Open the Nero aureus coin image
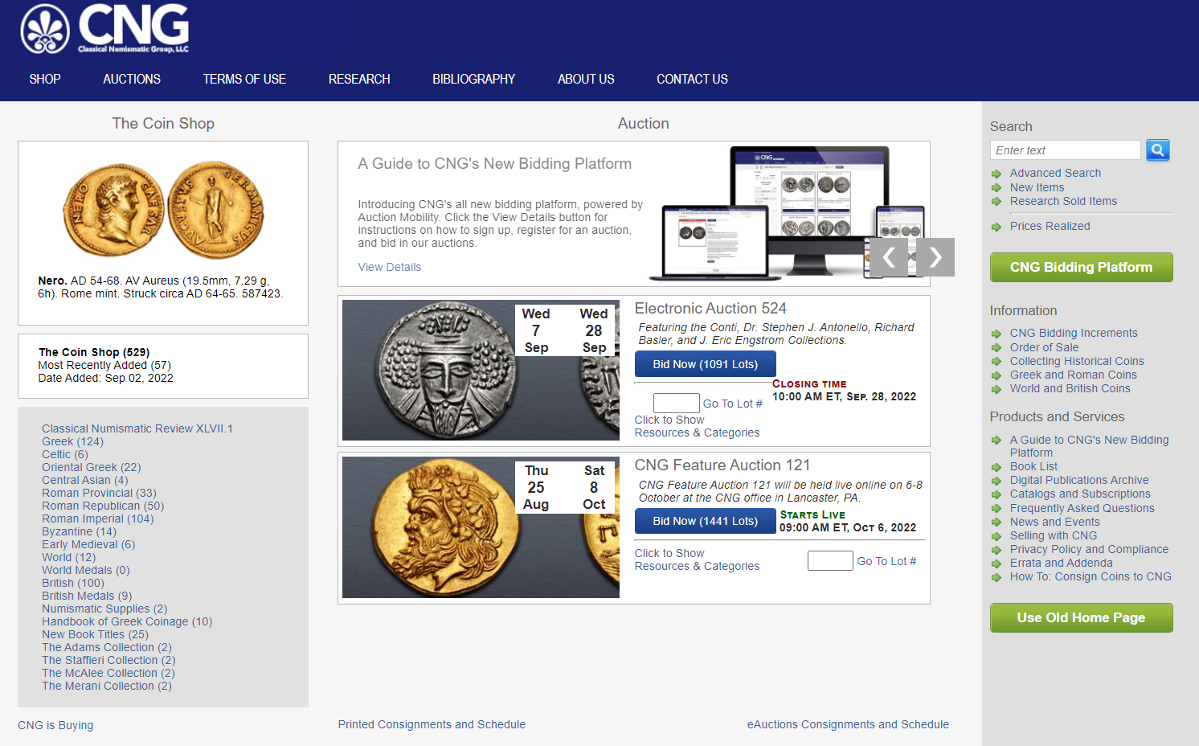 tap(163, 209)
